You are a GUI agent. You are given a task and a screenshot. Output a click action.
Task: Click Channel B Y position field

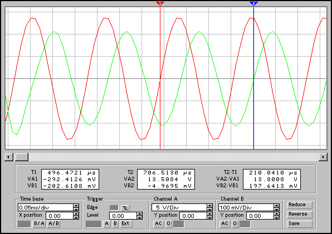(260, 216)
